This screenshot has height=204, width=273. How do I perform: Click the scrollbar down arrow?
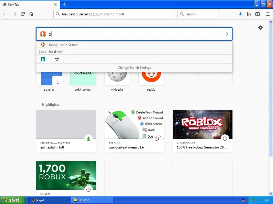[x=271, y=194]
